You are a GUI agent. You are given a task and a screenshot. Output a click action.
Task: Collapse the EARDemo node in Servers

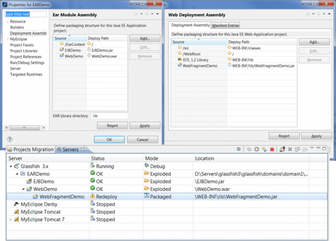pos(17,174)
